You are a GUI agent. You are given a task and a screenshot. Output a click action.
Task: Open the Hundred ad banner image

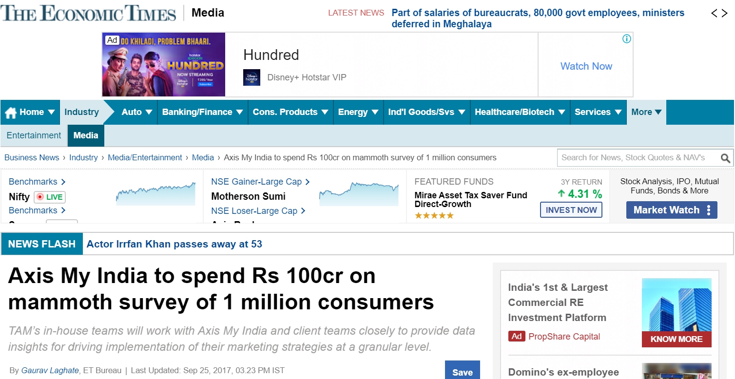click(164, 65)
